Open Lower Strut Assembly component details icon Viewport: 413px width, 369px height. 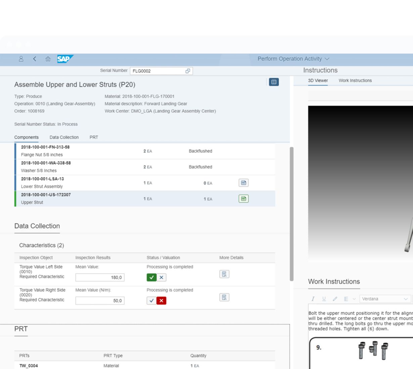pos(243,183)
